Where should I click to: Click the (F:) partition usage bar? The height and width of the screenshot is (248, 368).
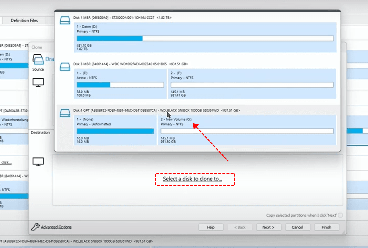[x=252, y=85]
